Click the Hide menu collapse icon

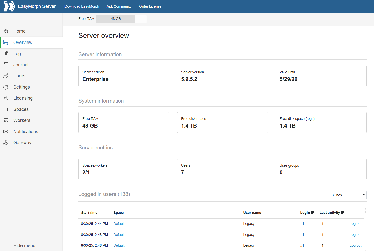click(6, 246)
